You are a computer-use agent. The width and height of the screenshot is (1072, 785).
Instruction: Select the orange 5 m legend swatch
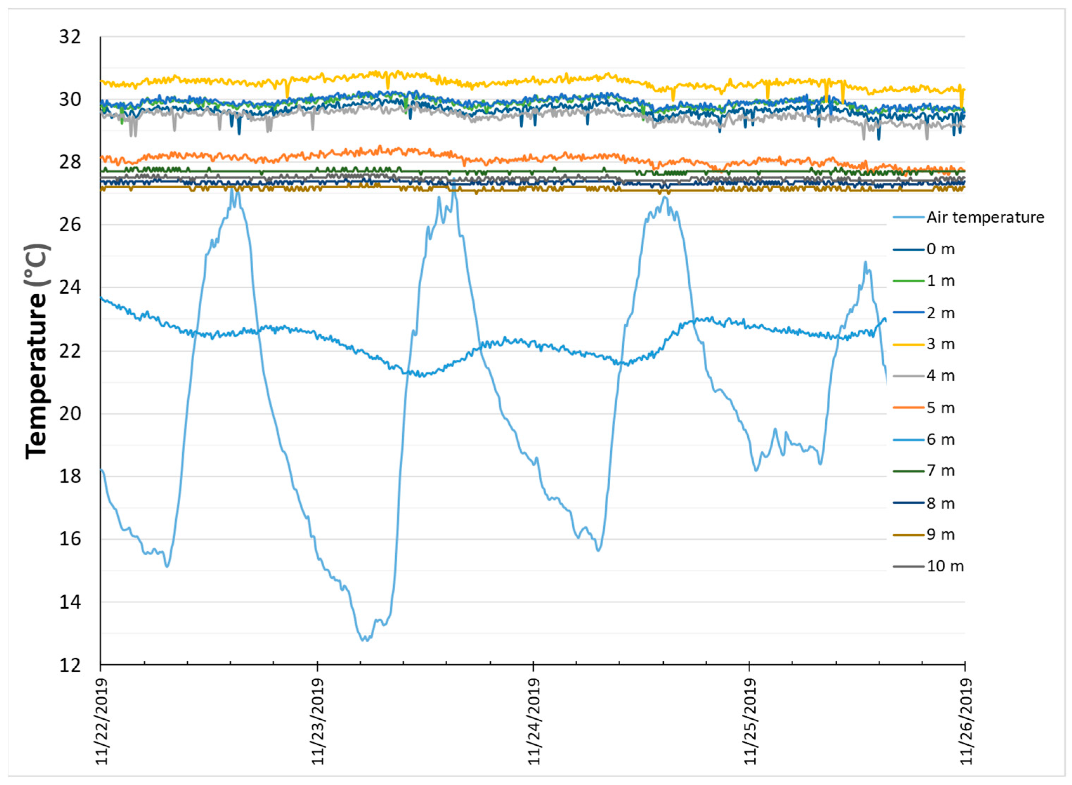[x=909, y=408]
